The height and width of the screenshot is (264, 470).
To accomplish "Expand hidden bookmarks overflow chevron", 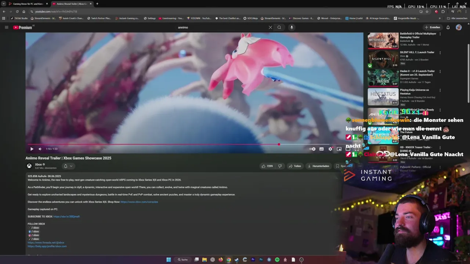I will [x=440, y=18].
